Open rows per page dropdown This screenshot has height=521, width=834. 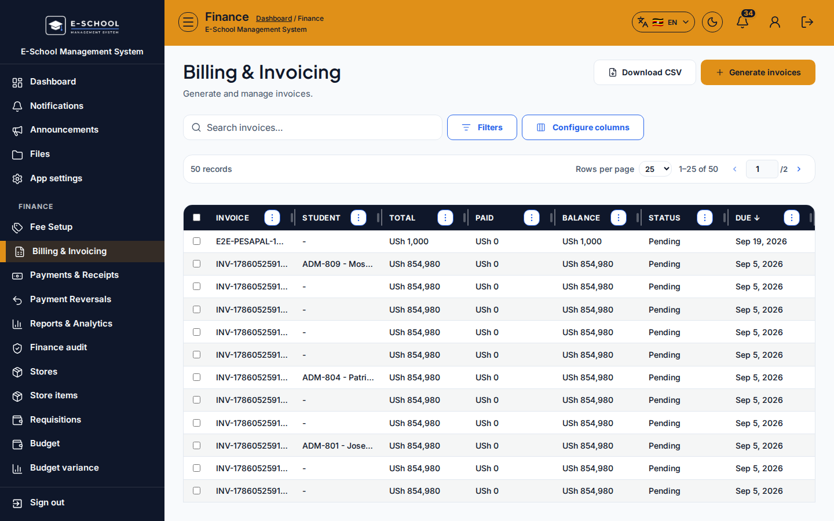pos(656,169)
